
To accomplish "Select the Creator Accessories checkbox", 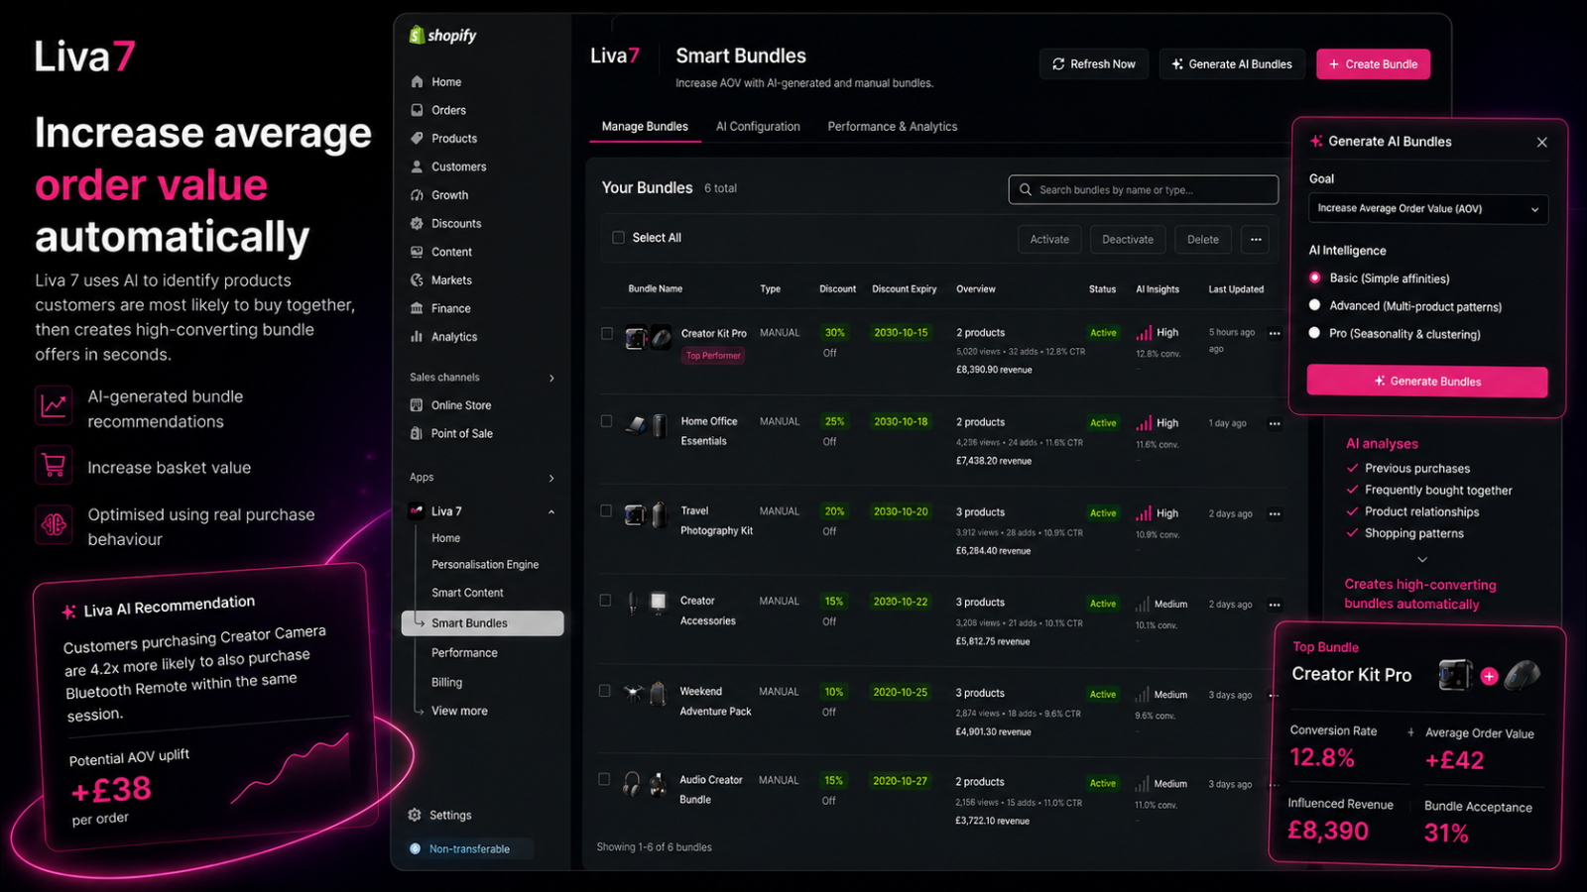I will click(605, 601).
